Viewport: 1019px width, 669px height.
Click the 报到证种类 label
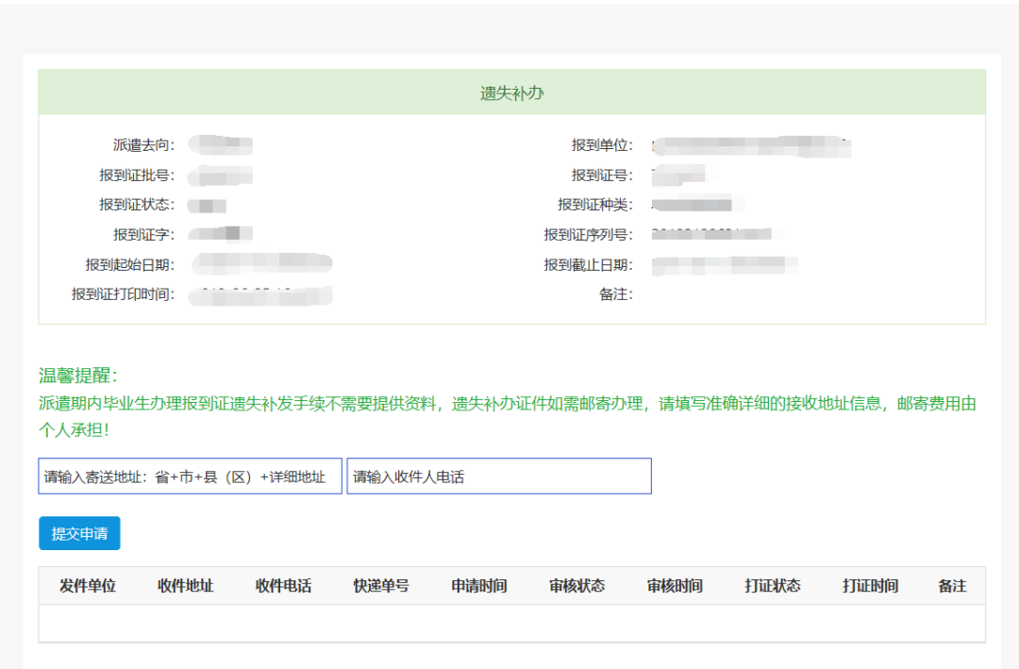tap(594, 204)
